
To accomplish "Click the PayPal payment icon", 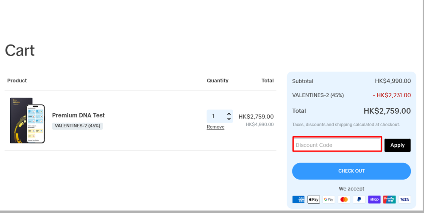I will coord(359,199).
